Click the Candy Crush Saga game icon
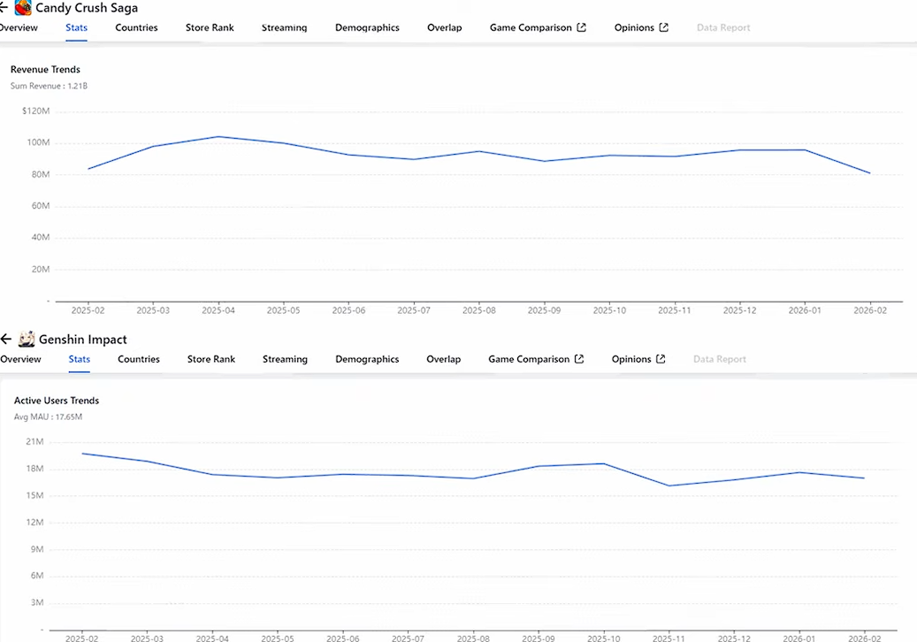The width and height of the screenshot is (917, 642). [x=23, y=8]
